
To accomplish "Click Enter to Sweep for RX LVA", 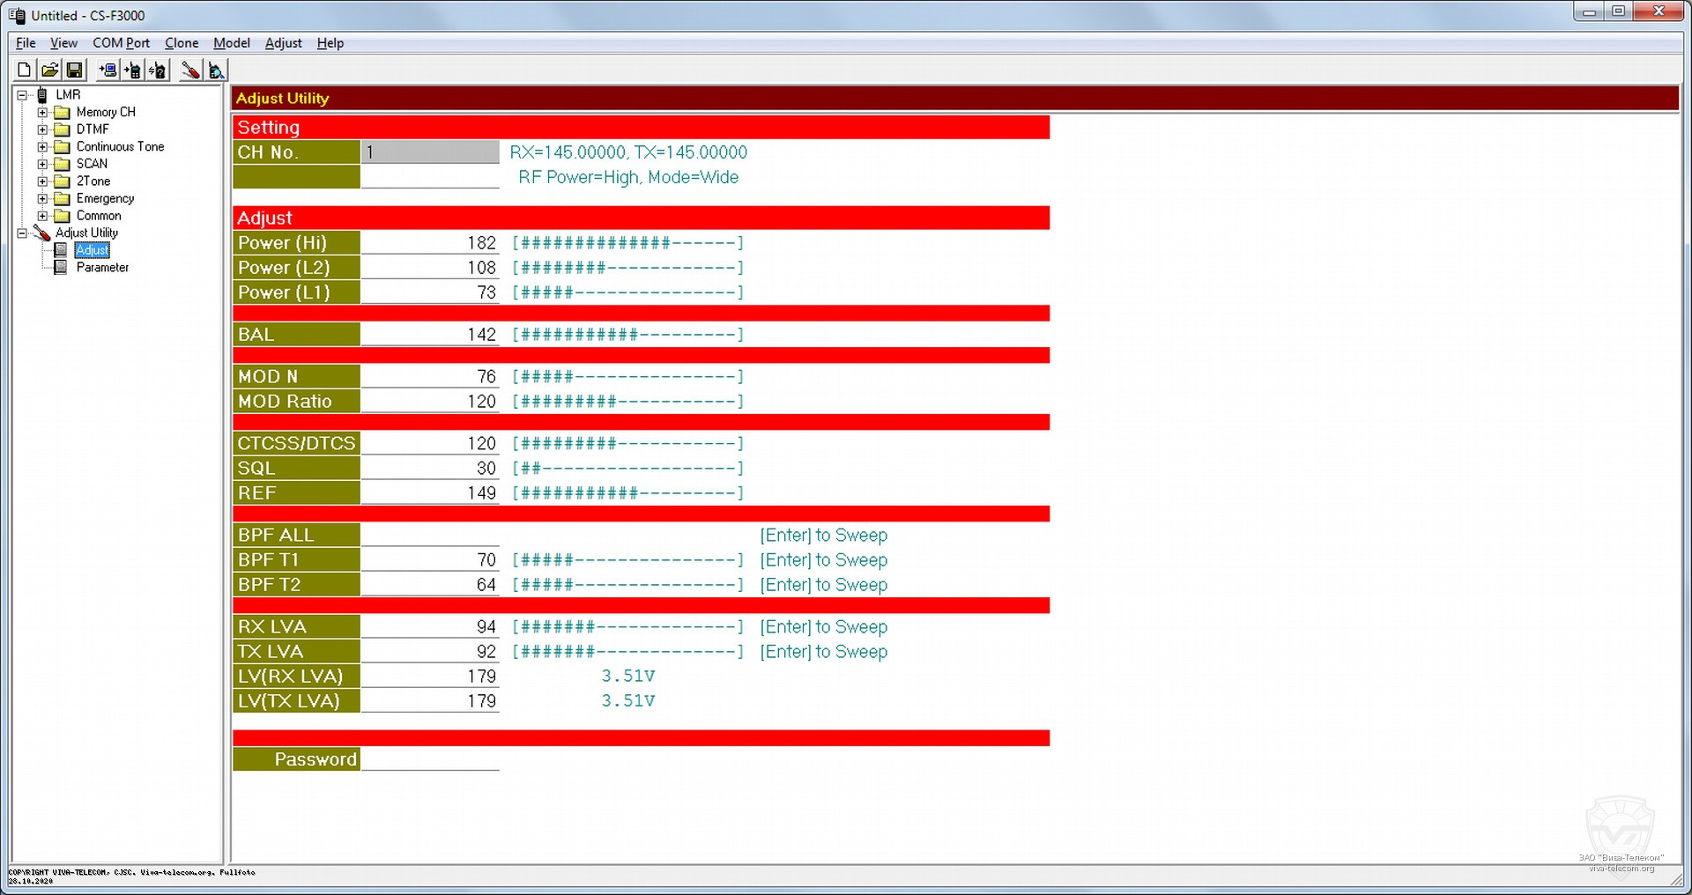I will 823,627.
